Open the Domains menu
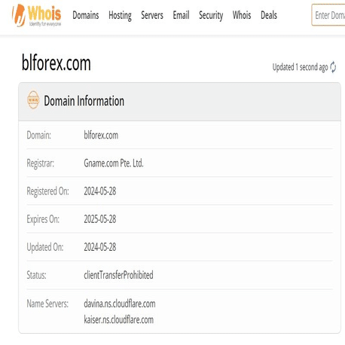 point(86,15)
